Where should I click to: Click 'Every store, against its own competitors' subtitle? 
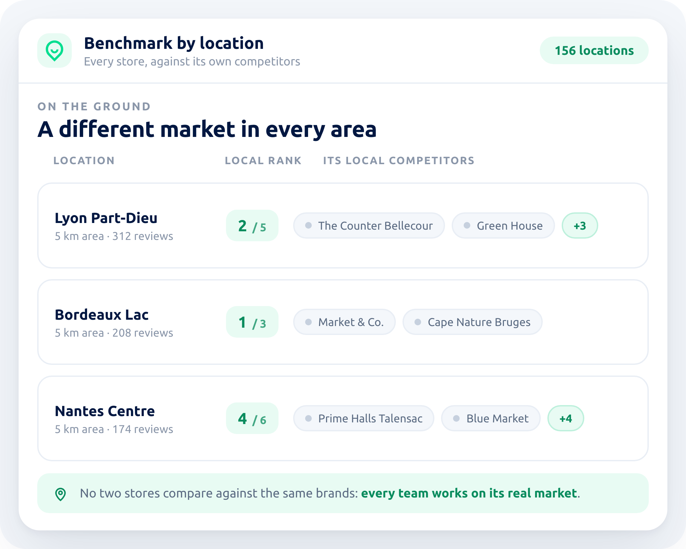point(192,61)
